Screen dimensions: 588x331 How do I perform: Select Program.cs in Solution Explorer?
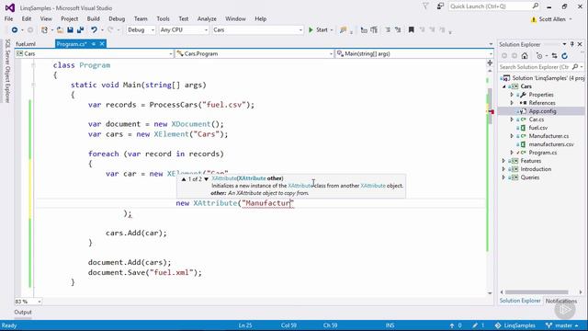(543, 153)
